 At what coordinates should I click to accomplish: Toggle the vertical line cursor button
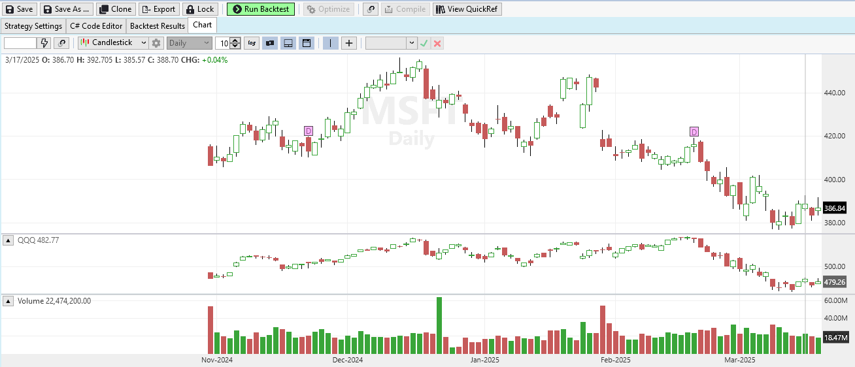330,43
